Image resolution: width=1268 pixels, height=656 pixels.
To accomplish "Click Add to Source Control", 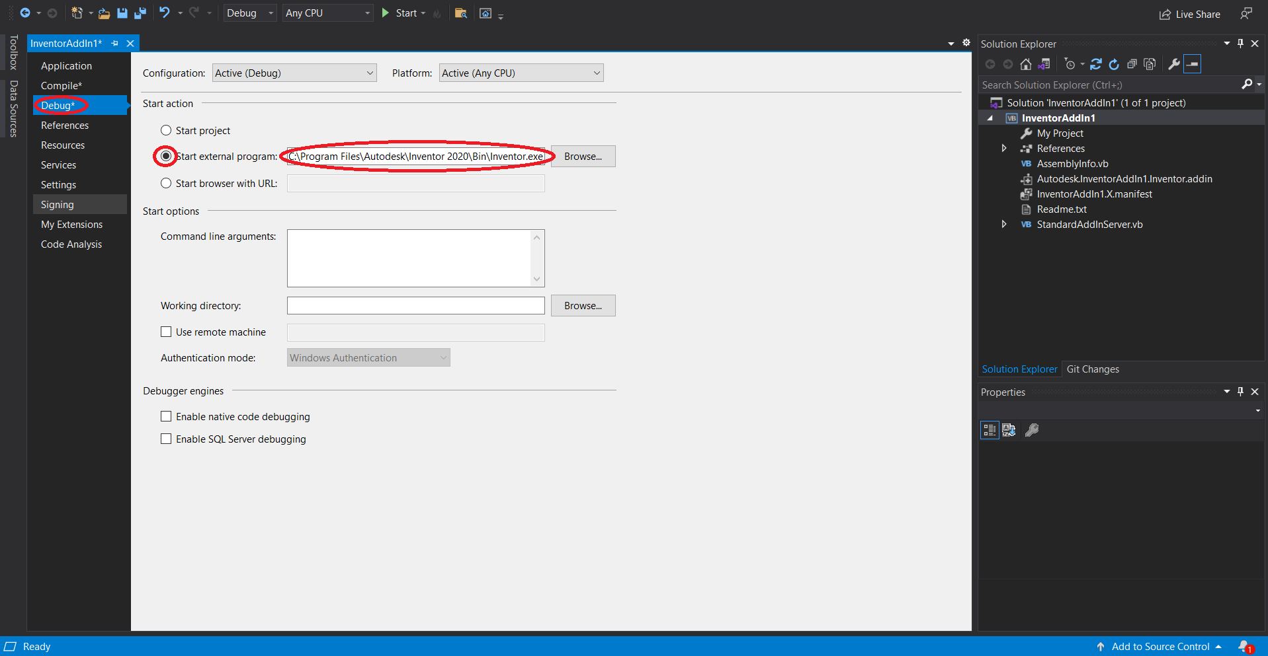I will (x=1160, y=646).
